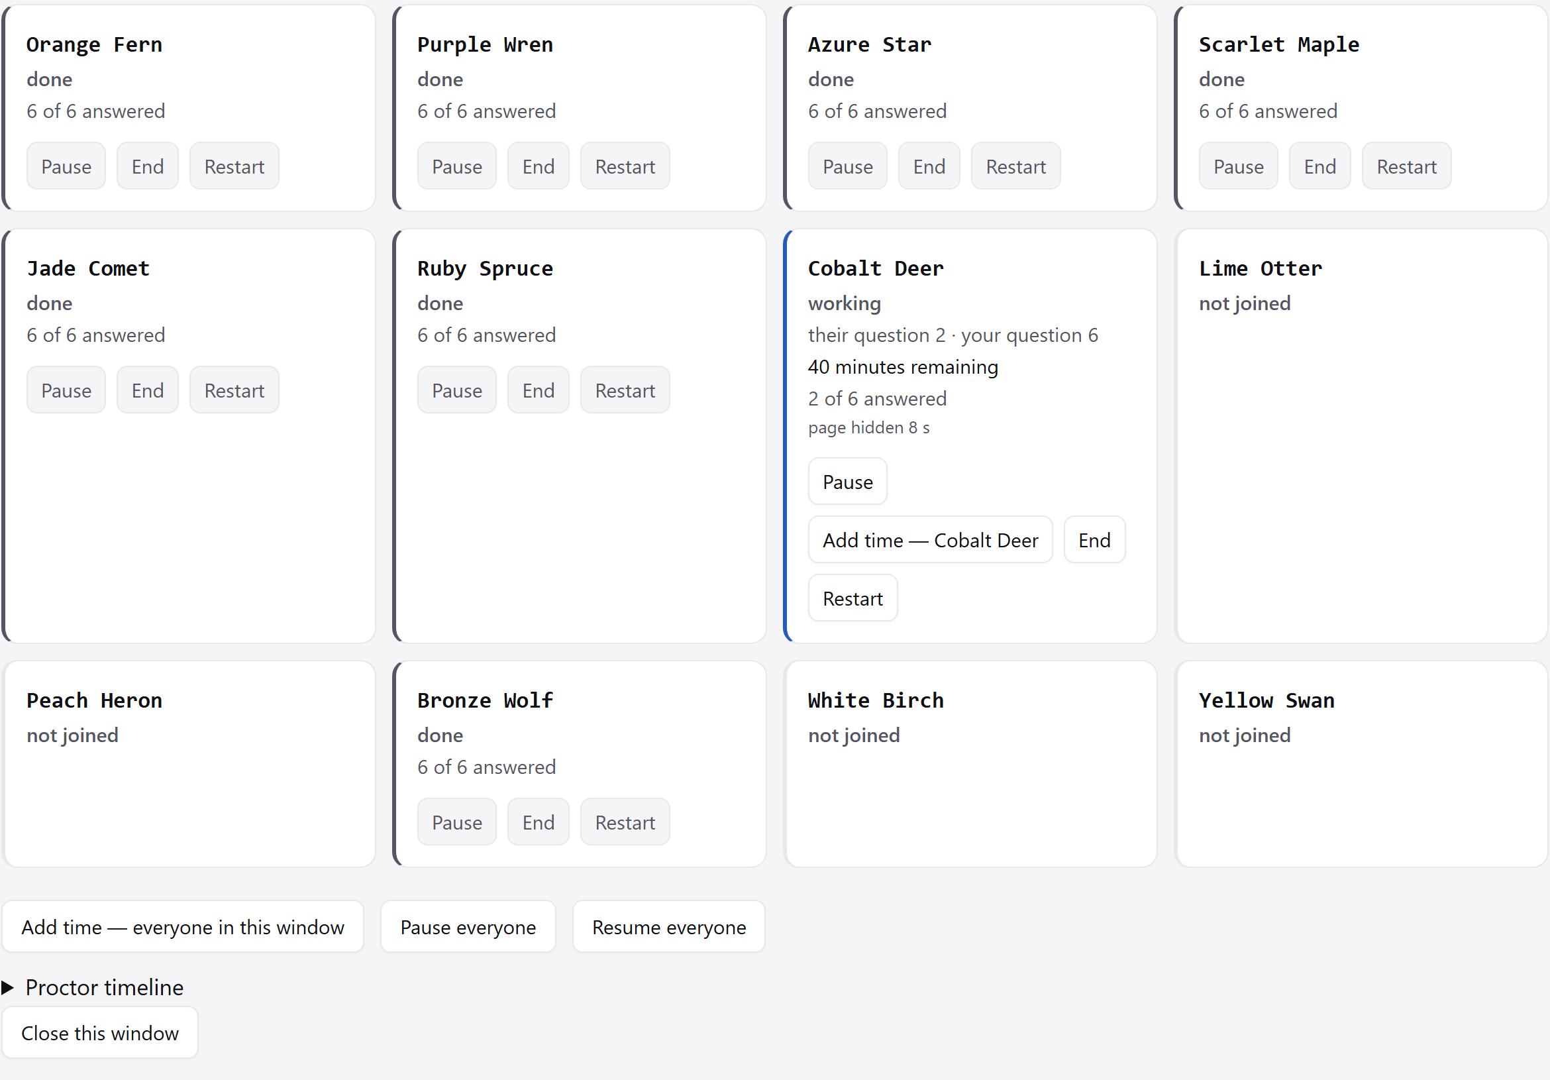Image resolution: width=1550 pixels, height=1080 pixels.
Task: Restart Orange Fern's session
Action: [234, 166]
